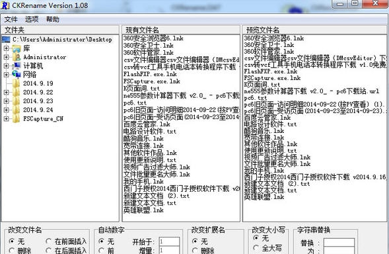Select 全大写 option
Viewport: 389px width, 254px height.
(x=267, y=248)
